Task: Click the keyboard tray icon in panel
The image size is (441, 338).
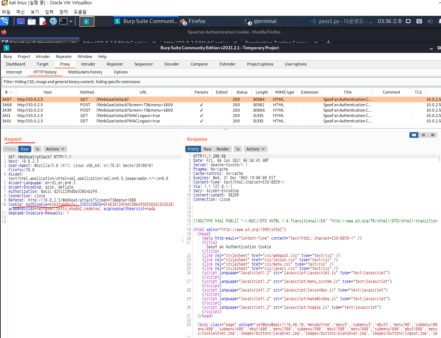Action: [x=420, y=22]
